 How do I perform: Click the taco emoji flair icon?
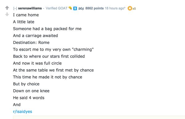(x=70, y=8)
